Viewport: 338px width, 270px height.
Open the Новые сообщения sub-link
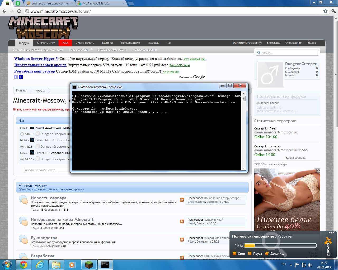tap(145, 50)
